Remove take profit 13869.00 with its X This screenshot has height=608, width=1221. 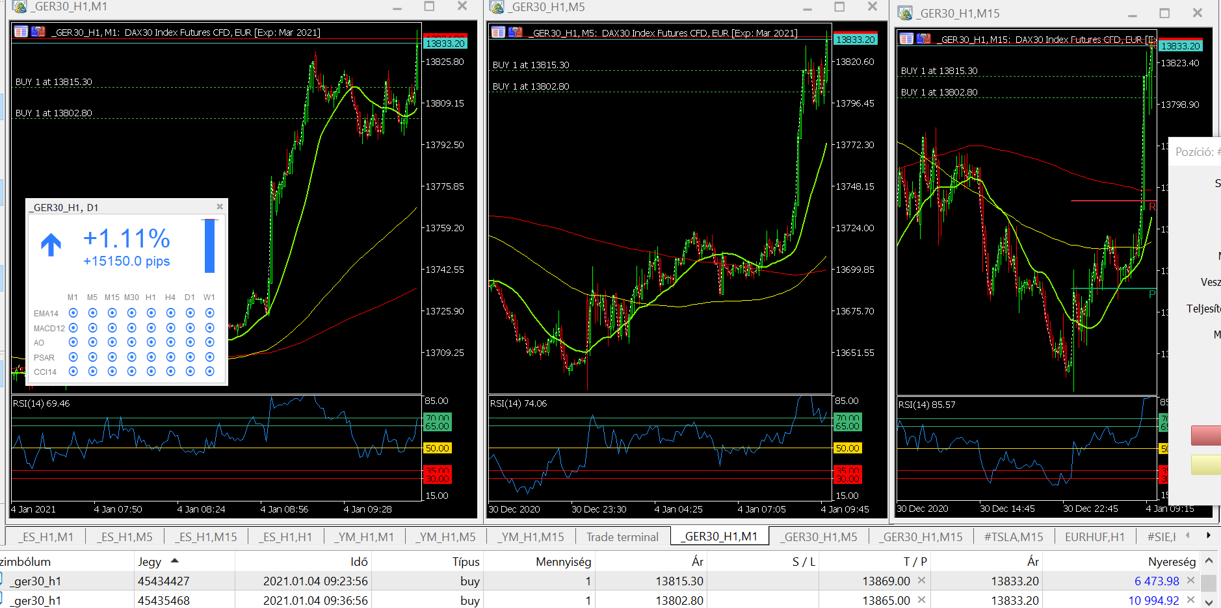pyautogui.click(x=921, y=581)
